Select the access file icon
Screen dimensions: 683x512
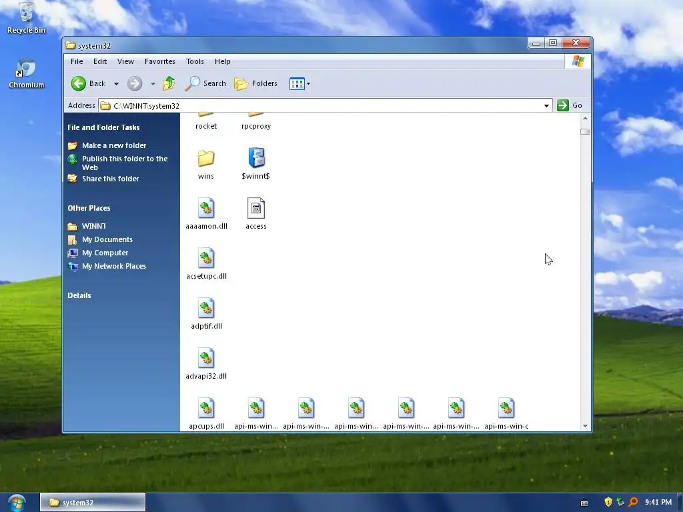click(x=256, y=208)
